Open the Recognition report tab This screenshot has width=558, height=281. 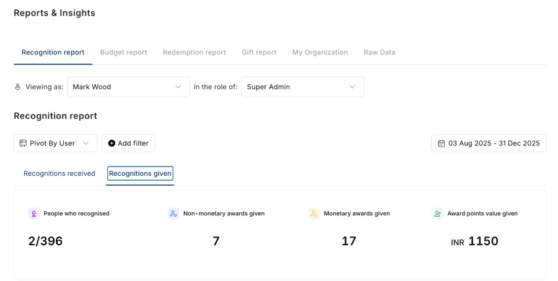[53, 52]
